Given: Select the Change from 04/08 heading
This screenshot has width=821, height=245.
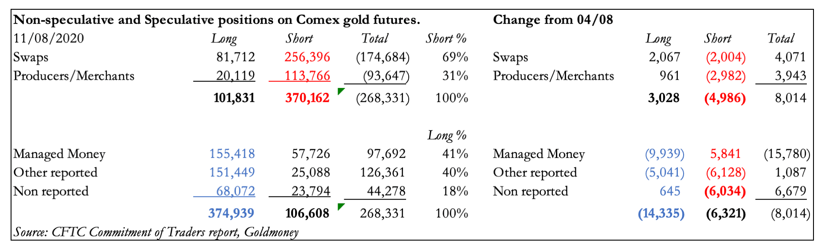Looking at the screenshot, I should click(x=553, y=20).
